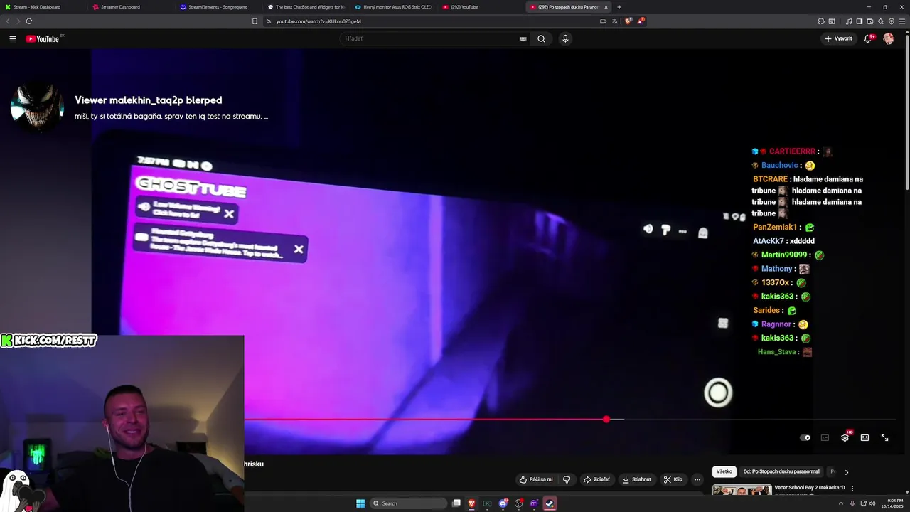
Task: Open more actions three-dot button under video
Action: [697, 479]
